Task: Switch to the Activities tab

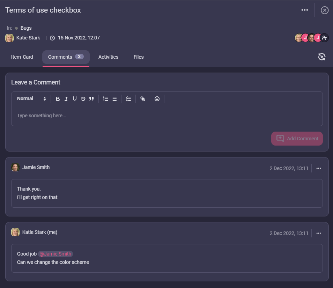Action: pyautogui.click(x=108, y=57)
